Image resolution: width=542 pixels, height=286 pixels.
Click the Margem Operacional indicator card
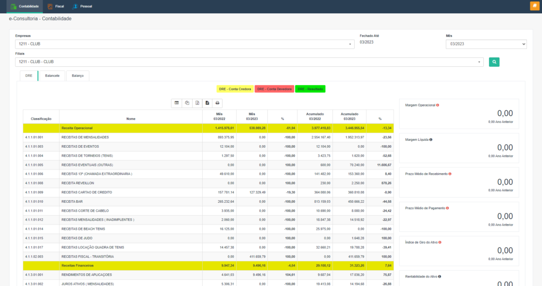point(459,114)
